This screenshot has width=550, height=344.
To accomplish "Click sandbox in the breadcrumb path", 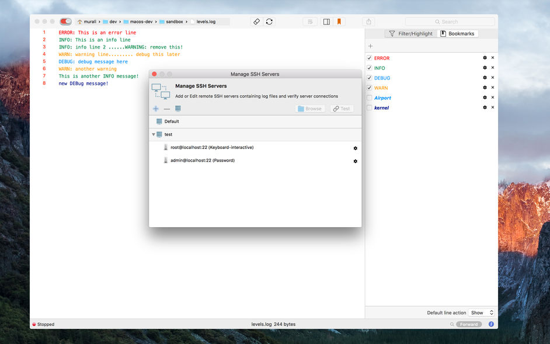I will [x=173, y=21].
